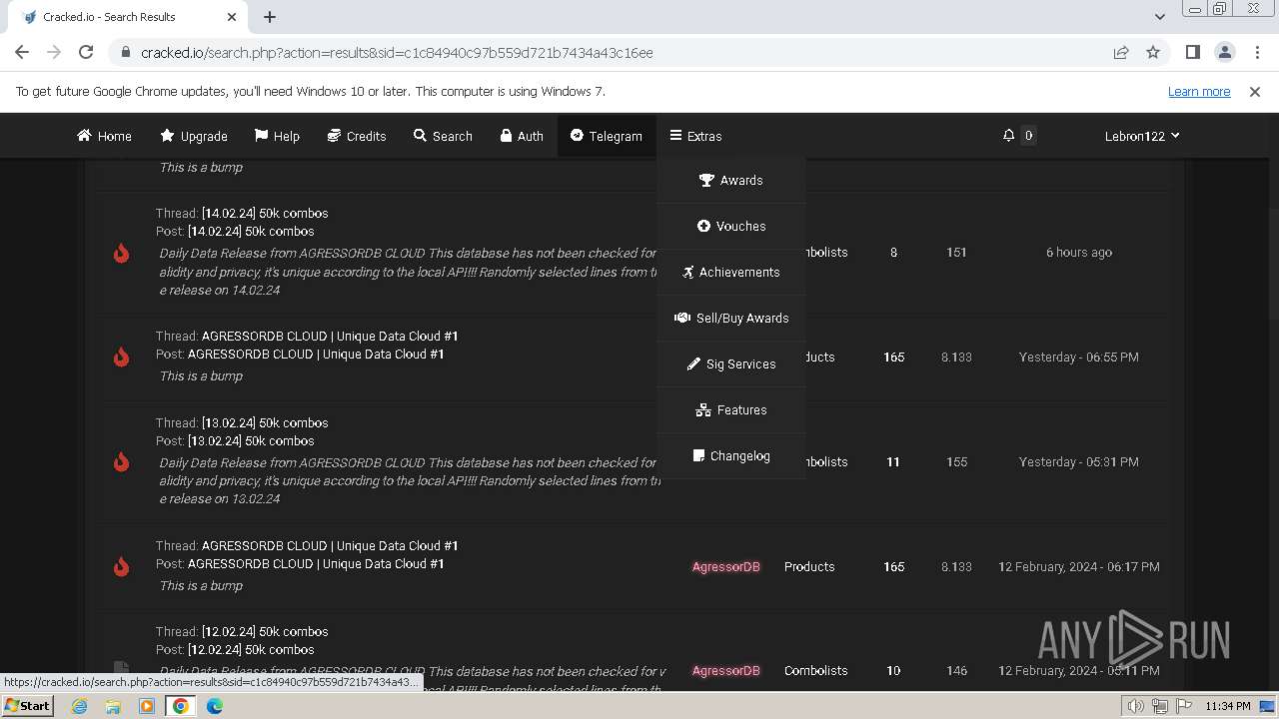This screenshot has width=1279, height=719.
Task: Dismiss the Chrome update notification bar
Action: tap(1255, 91)
